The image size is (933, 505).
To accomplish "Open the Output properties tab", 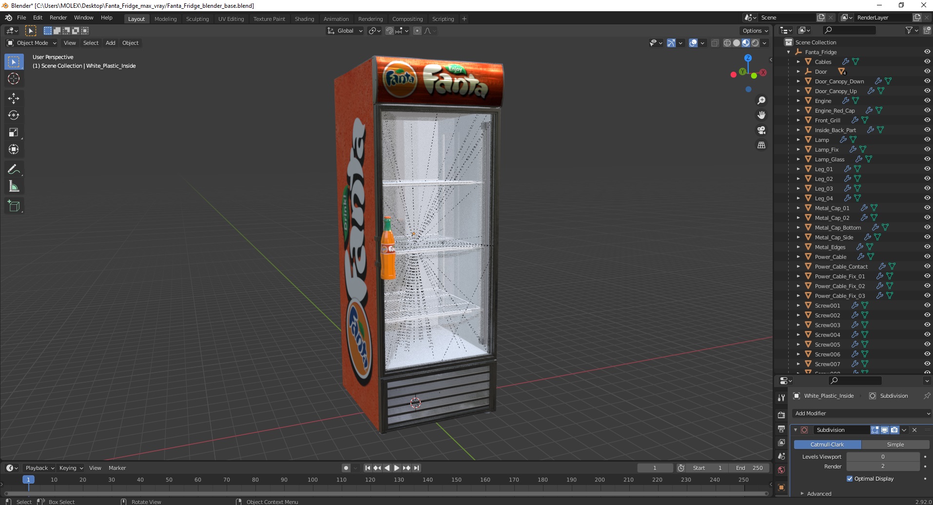I will click(781, 429).
